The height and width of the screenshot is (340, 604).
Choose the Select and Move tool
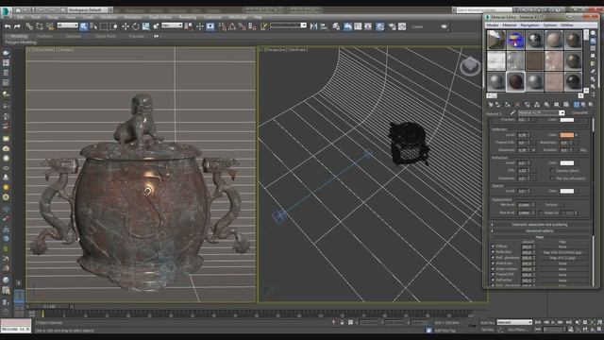click(126, 26)
